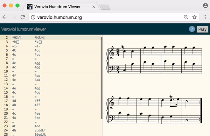Open a new browser tab
Image resolution: width=210 pixels, height=136 pixels.
pyautogui.click(x=105, y=7)
